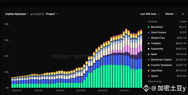Click the Apollo magenta legend marker

[x=149, y=76]
